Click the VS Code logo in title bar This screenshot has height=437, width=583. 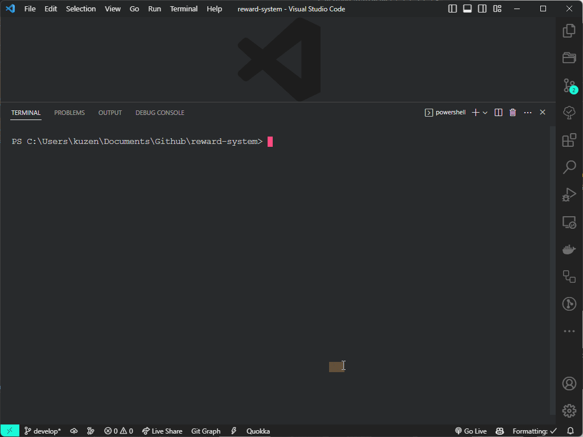point(10,9)
